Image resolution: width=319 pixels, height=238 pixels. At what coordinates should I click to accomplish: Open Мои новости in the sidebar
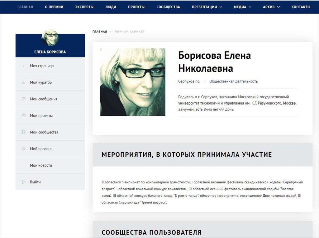50,165
